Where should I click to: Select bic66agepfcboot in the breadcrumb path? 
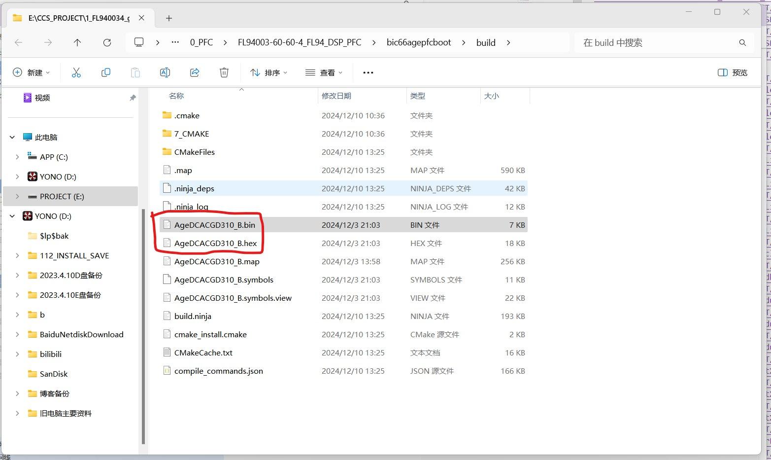tap(418, 42)
